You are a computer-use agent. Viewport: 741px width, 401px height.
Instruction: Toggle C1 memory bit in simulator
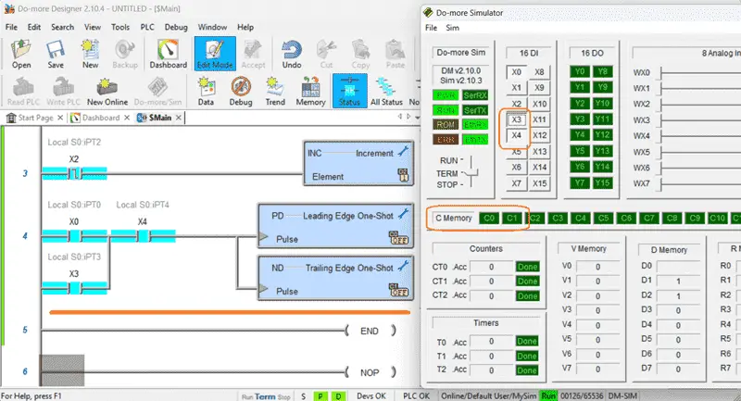coord(512,219)
